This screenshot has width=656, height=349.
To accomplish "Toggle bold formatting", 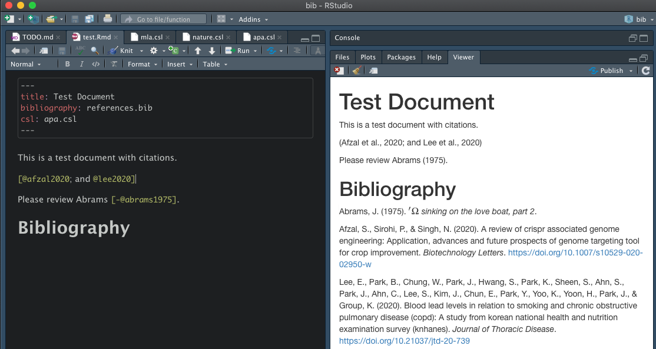I will (x=67, y=64).
